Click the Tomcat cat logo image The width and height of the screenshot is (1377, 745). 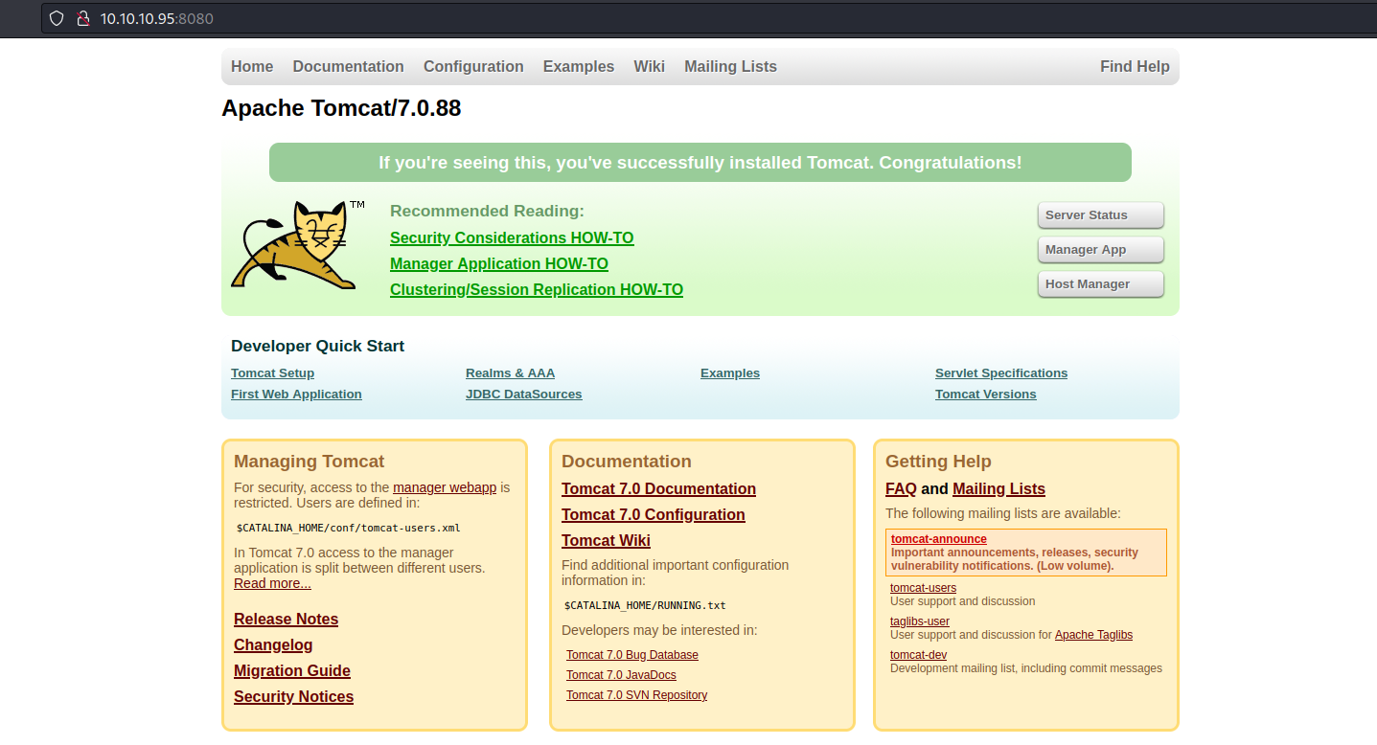pyautogui.click(x=298, y=244)
